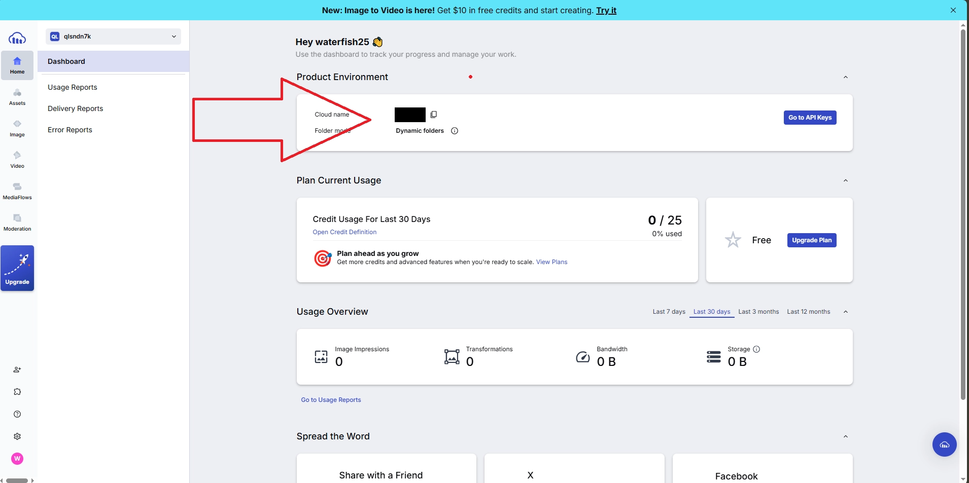969x483 pixels.
Task: Open the qlsndn7k environment dropdown
Action: pos(113,36)
